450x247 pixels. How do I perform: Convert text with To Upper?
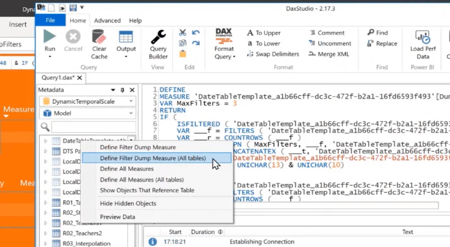point(264,33)
